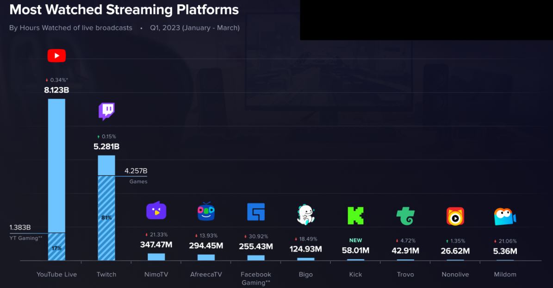
Task: Click the Facebook Gaming icon
Action: (255, 211)
